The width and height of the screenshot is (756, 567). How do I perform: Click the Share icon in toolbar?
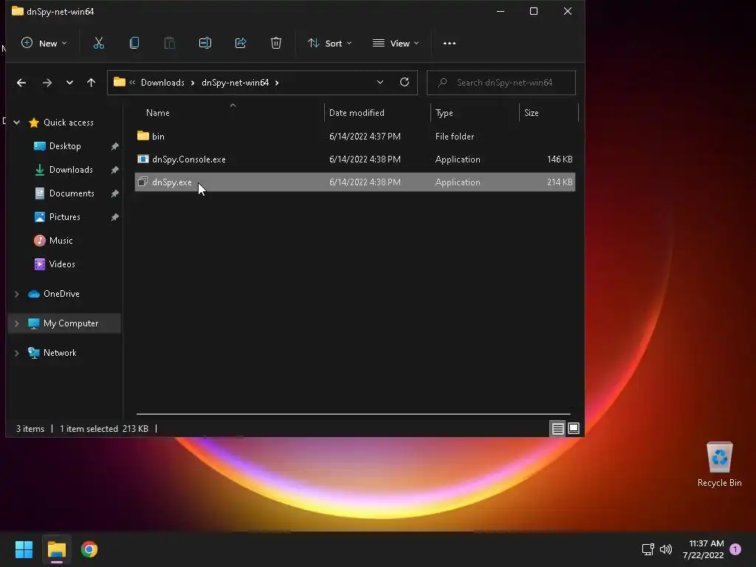241,44
